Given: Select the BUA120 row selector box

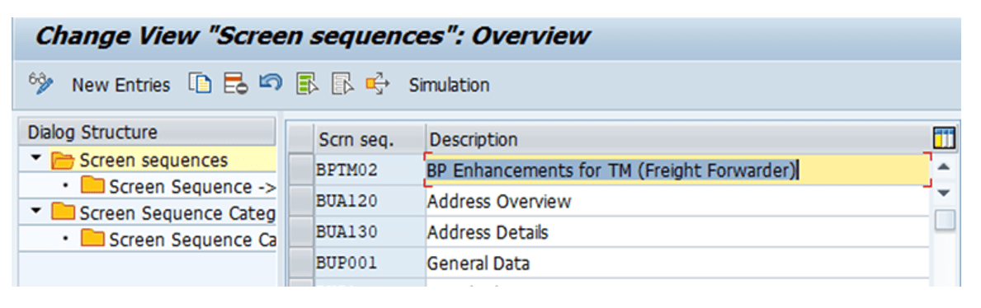Looking at the screenshot, I should pos(301,201).
